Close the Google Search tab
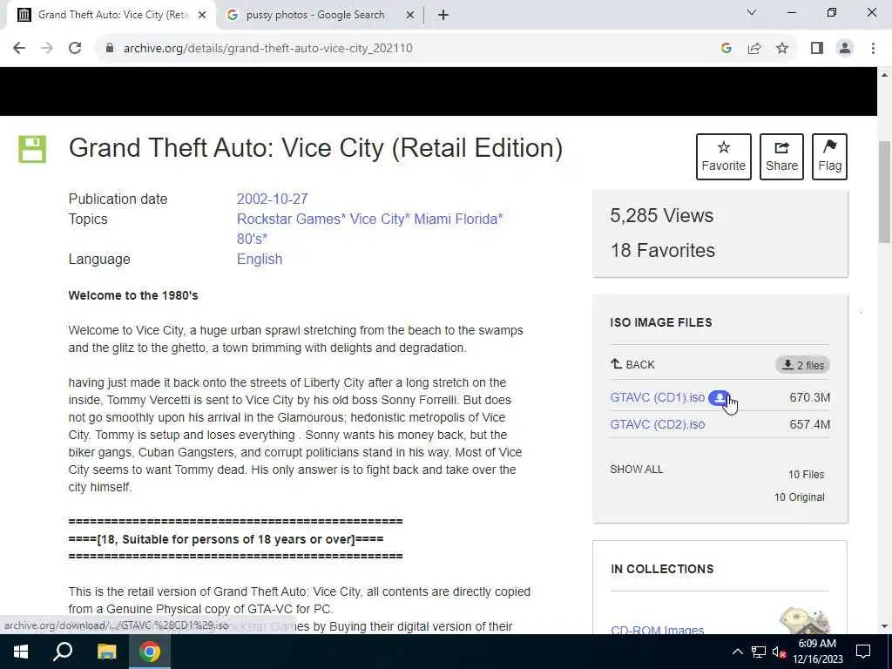 (409, 15)
